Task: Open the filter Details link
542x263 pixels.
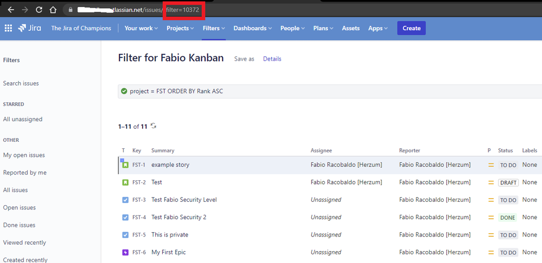Action: pyautogui.click(x=272, y=59)
